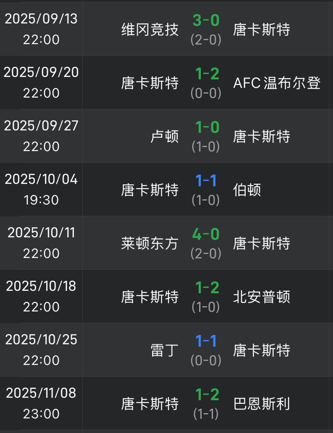Select team 北安普顿
Viewport: 333px width, 433px height.
(262, 296)
